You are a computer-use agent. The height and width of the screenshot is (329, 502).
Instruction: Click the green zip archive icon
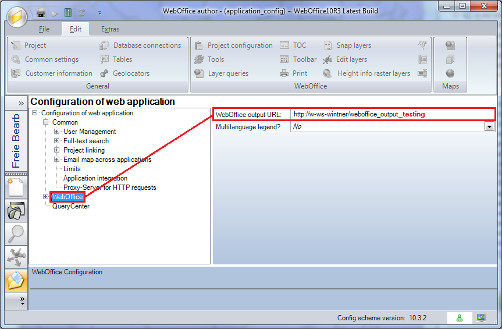(x=68, y=13)
